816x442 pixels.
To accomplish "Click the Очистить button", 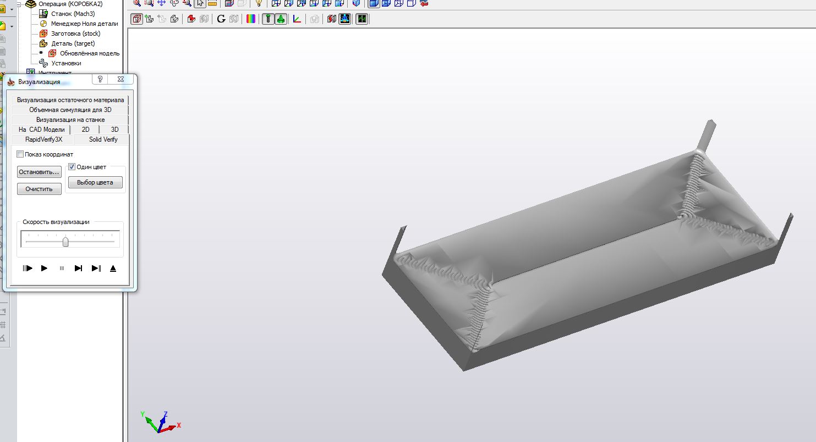I will click(39, 189).
